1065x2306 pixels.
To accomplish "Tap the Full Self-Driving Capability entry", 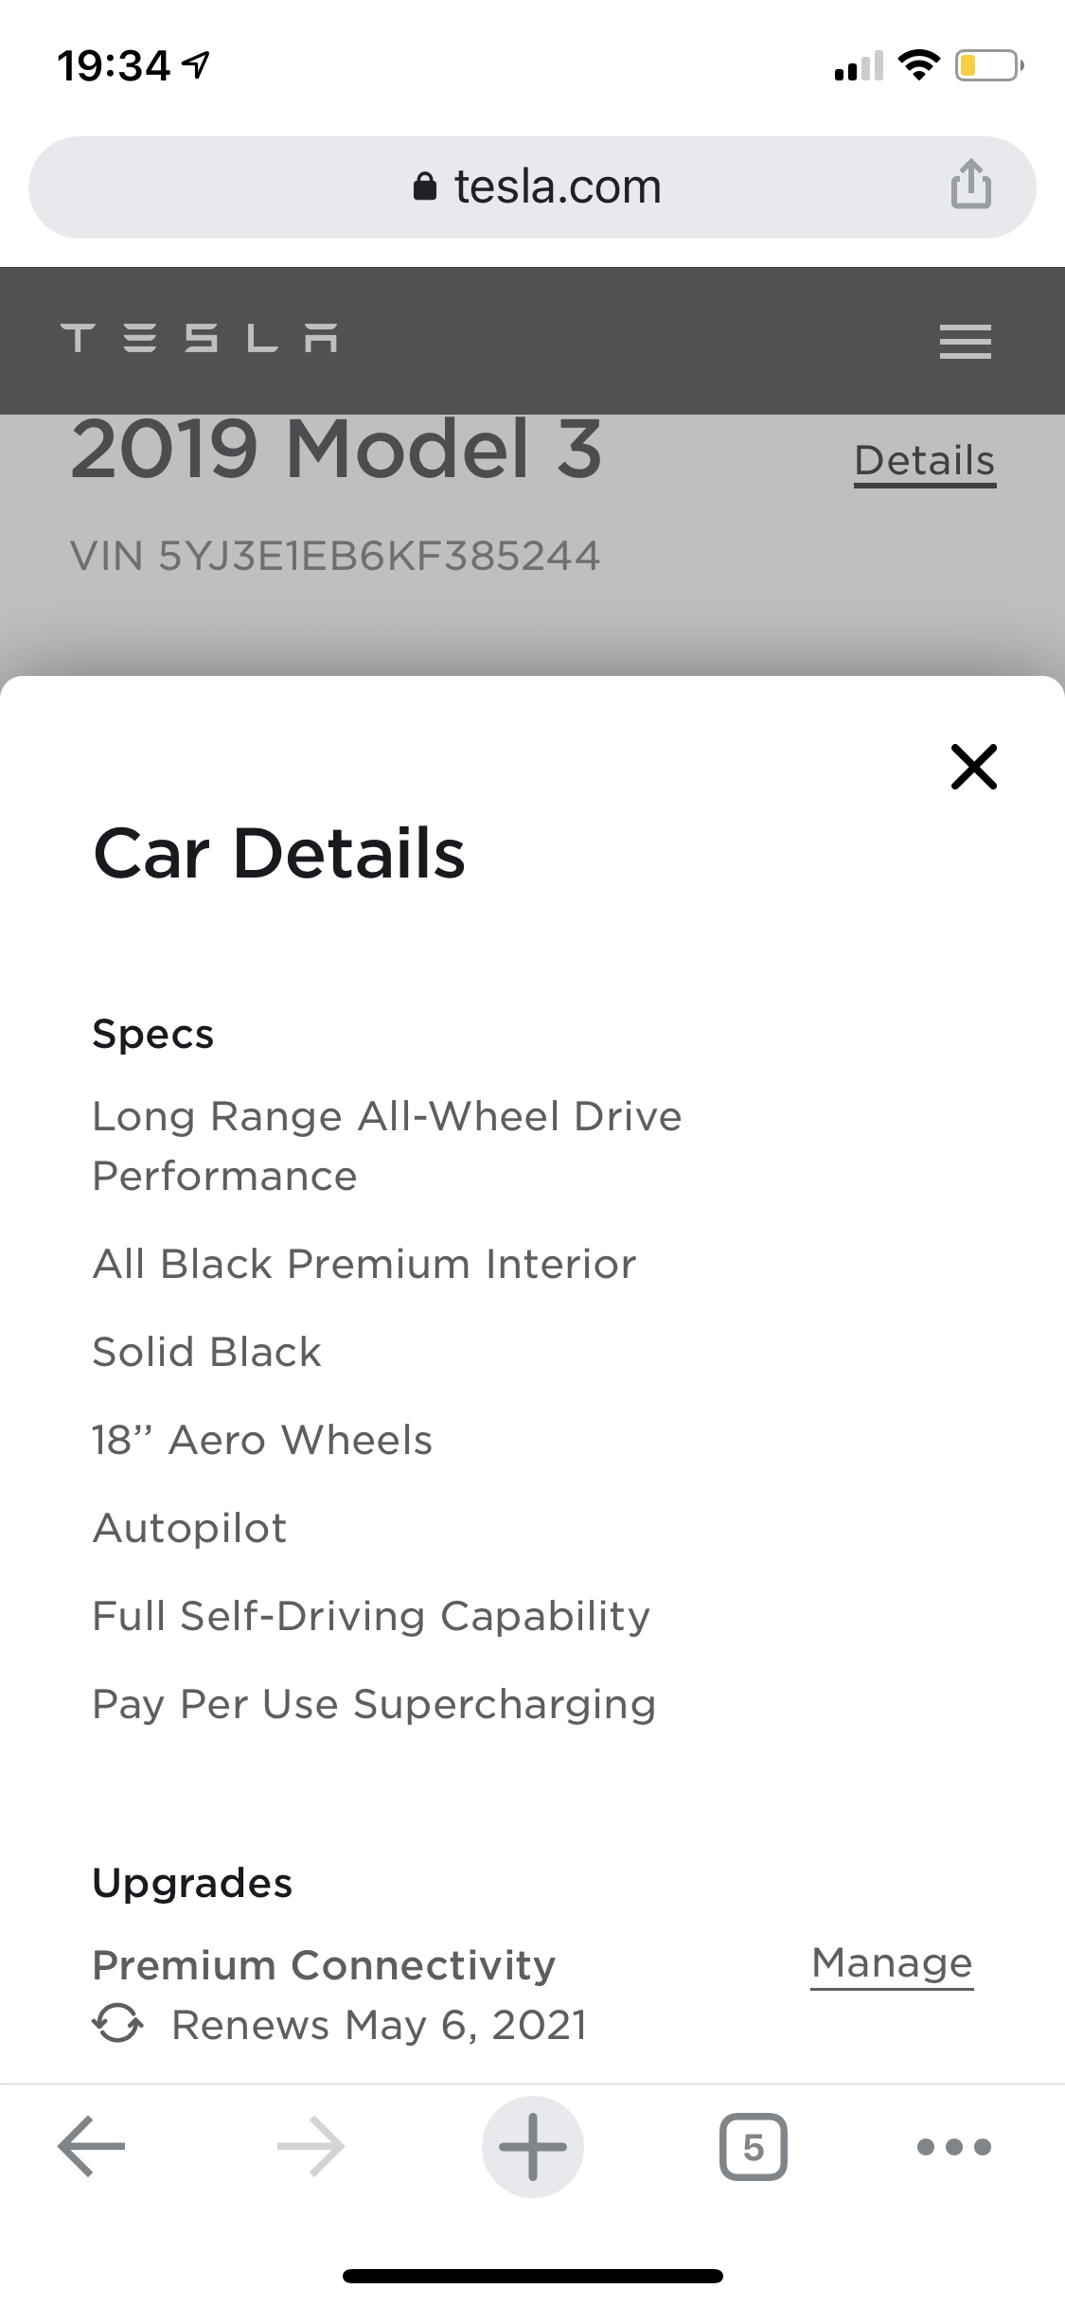I will 371,1616.
